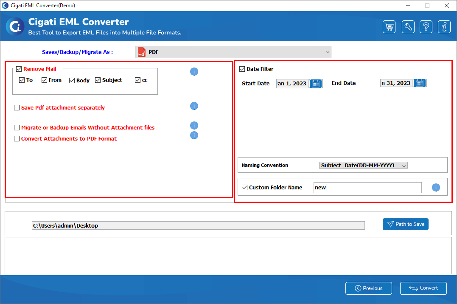Toggle the Body checkbox
Screen dimensions: 457x304
(x=72, y=80)
